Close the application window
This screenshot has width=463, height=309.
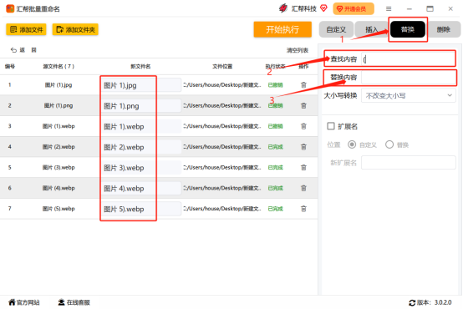click(x=450, y=9)
